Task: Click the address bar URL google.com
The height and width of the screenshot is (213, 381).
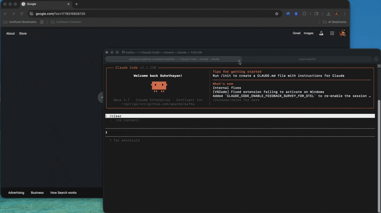Action: 60,14
